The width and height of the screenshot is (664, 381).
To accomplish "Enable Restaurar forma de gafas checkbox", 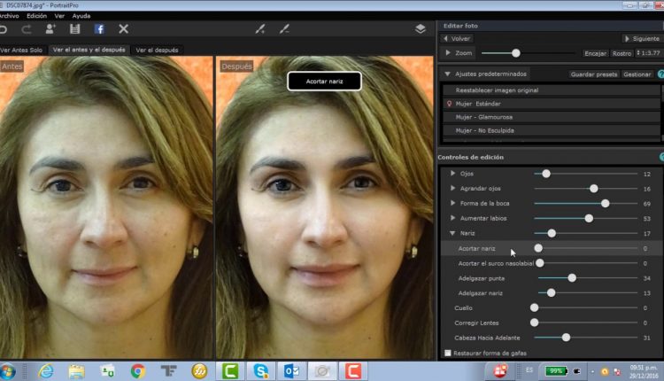I will click(x=448, y=353).
